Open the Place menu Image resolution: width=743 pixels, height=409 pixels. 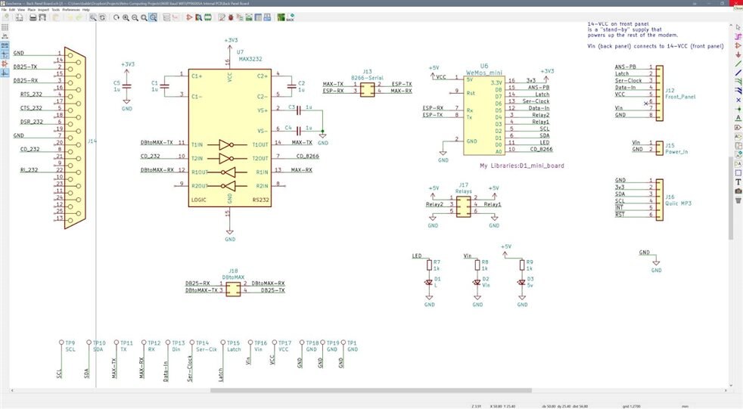[32, 10]
